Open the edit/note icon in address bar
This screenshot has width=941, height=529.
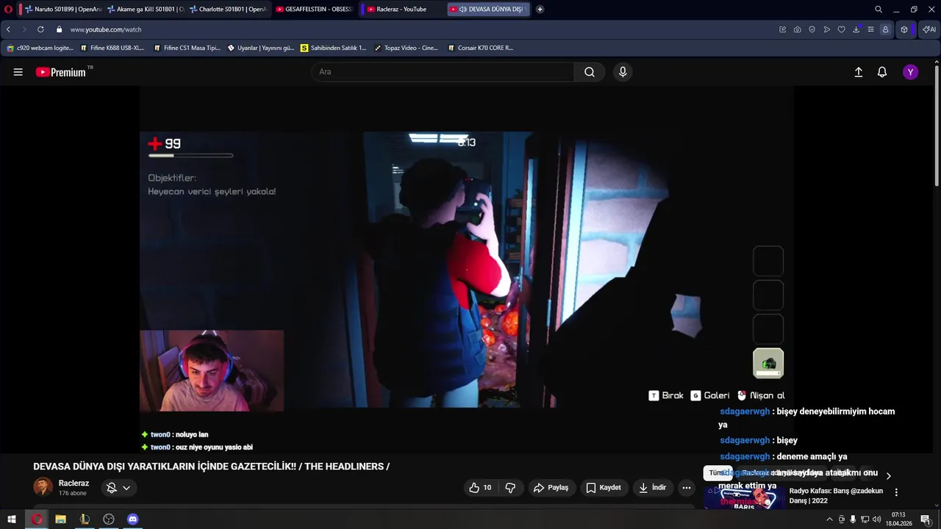click(x=783, y=29)
